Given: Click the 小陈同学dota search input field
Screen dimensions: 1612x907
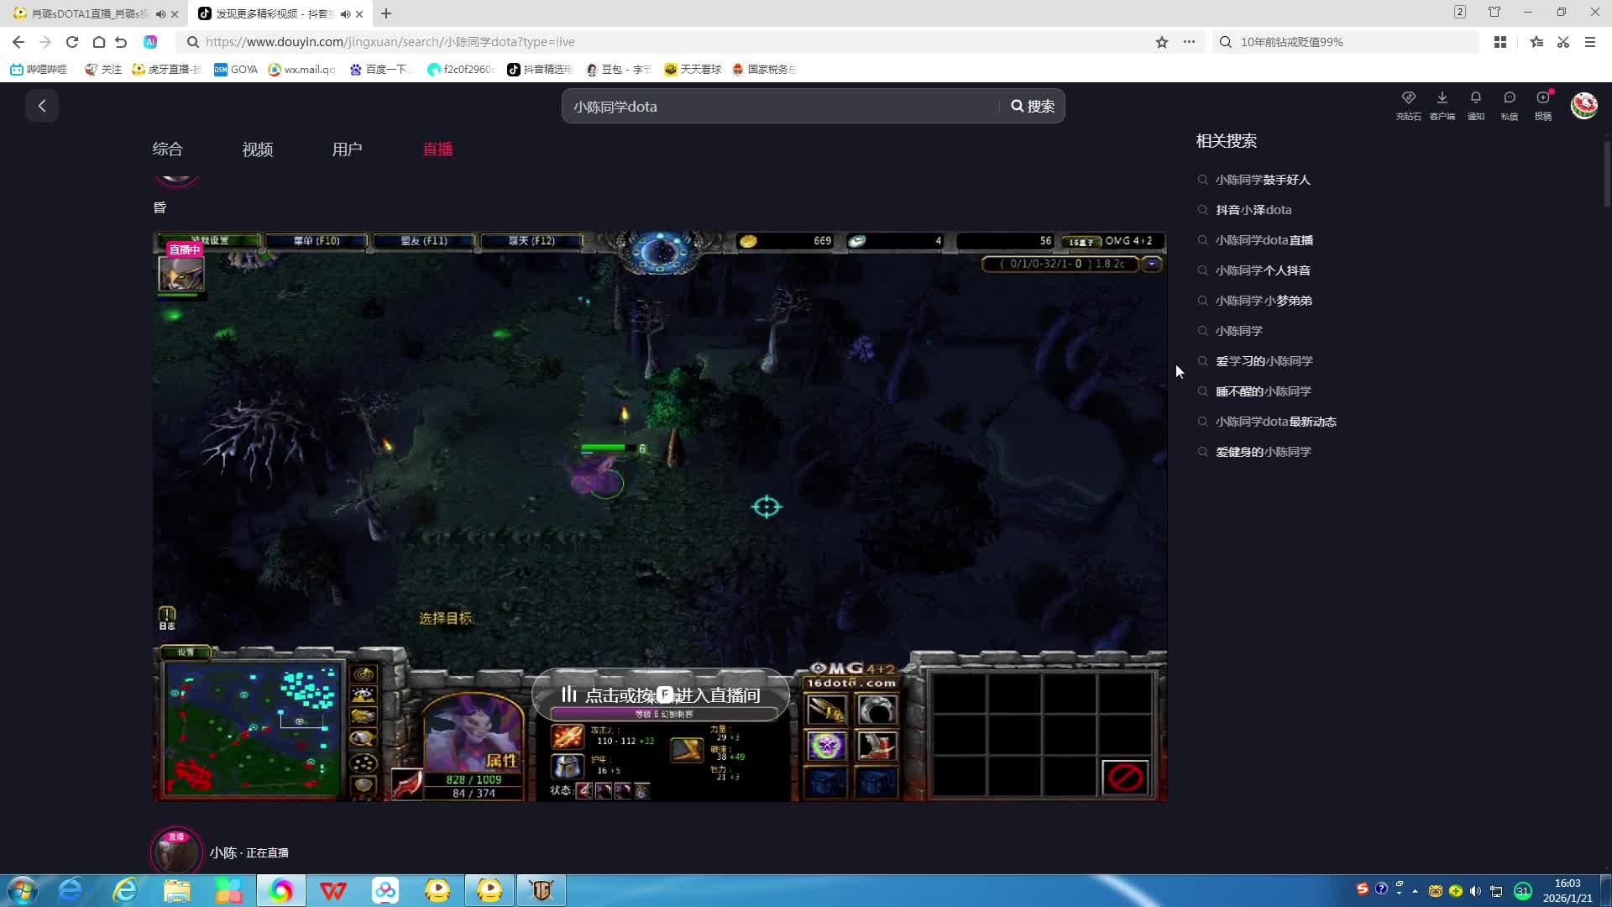Looking at the screenshot, I should (779, 107).
